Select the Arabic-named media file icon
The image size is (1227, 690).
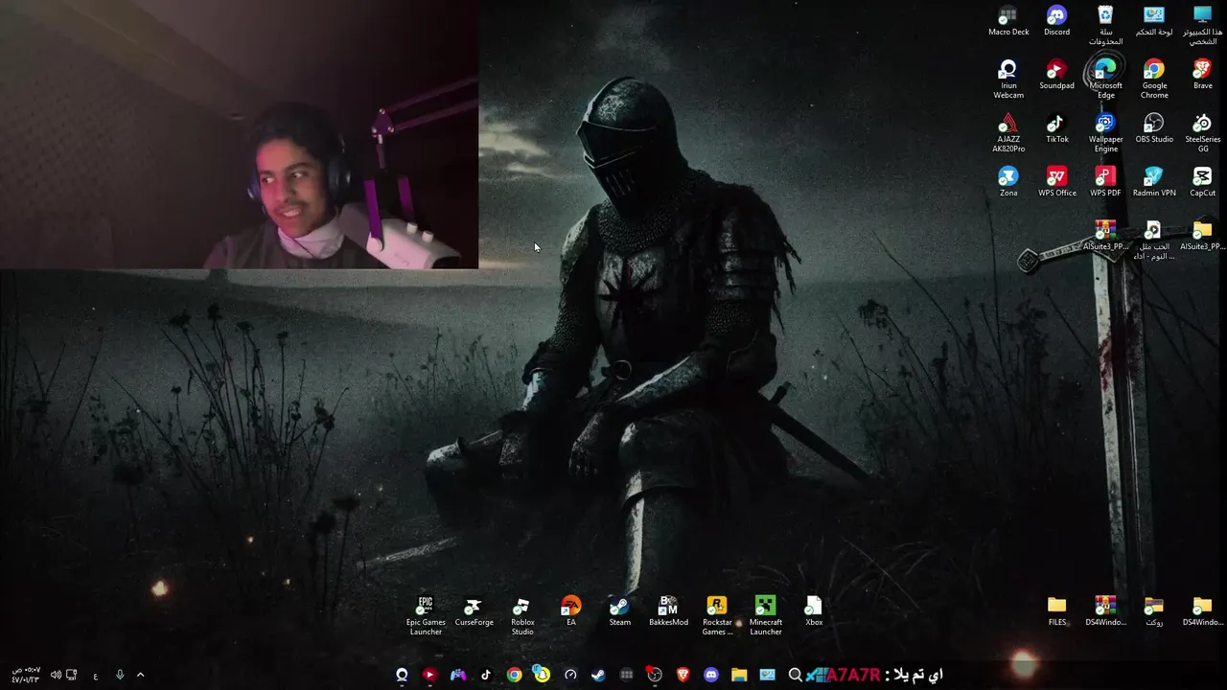[1154, 241]
